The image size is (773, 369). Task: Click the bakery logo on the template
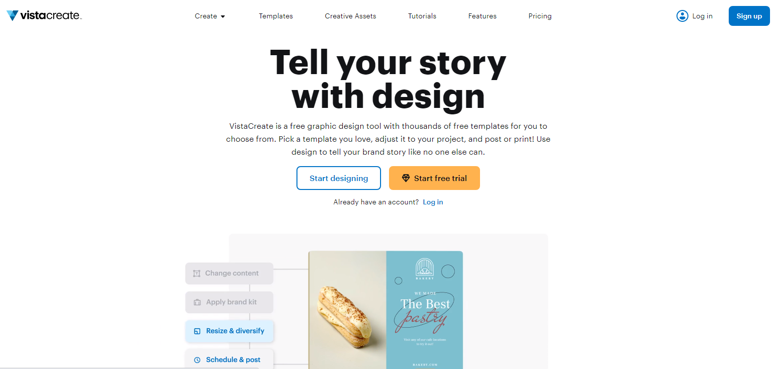pos(425,269)
